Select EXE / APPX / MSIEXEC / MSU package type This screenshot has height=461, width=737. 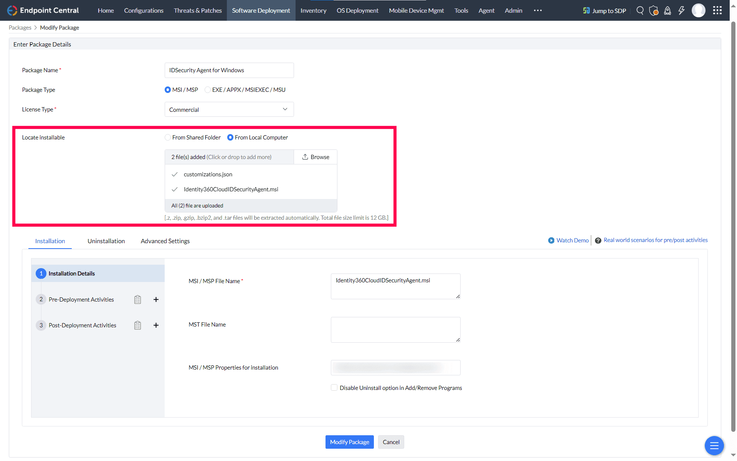208,90
